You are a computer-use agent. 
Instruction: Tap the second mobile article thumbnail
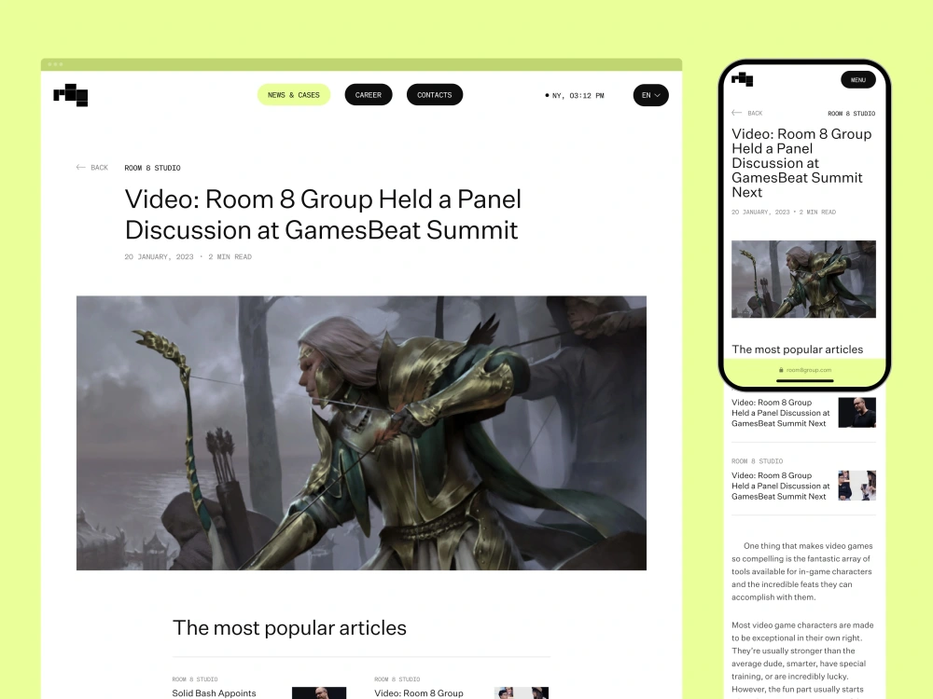[856, 485]
